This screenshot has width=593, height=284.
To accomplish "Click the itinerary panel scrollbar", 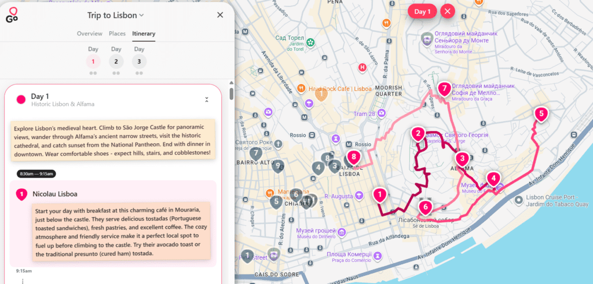I will 232,94.
